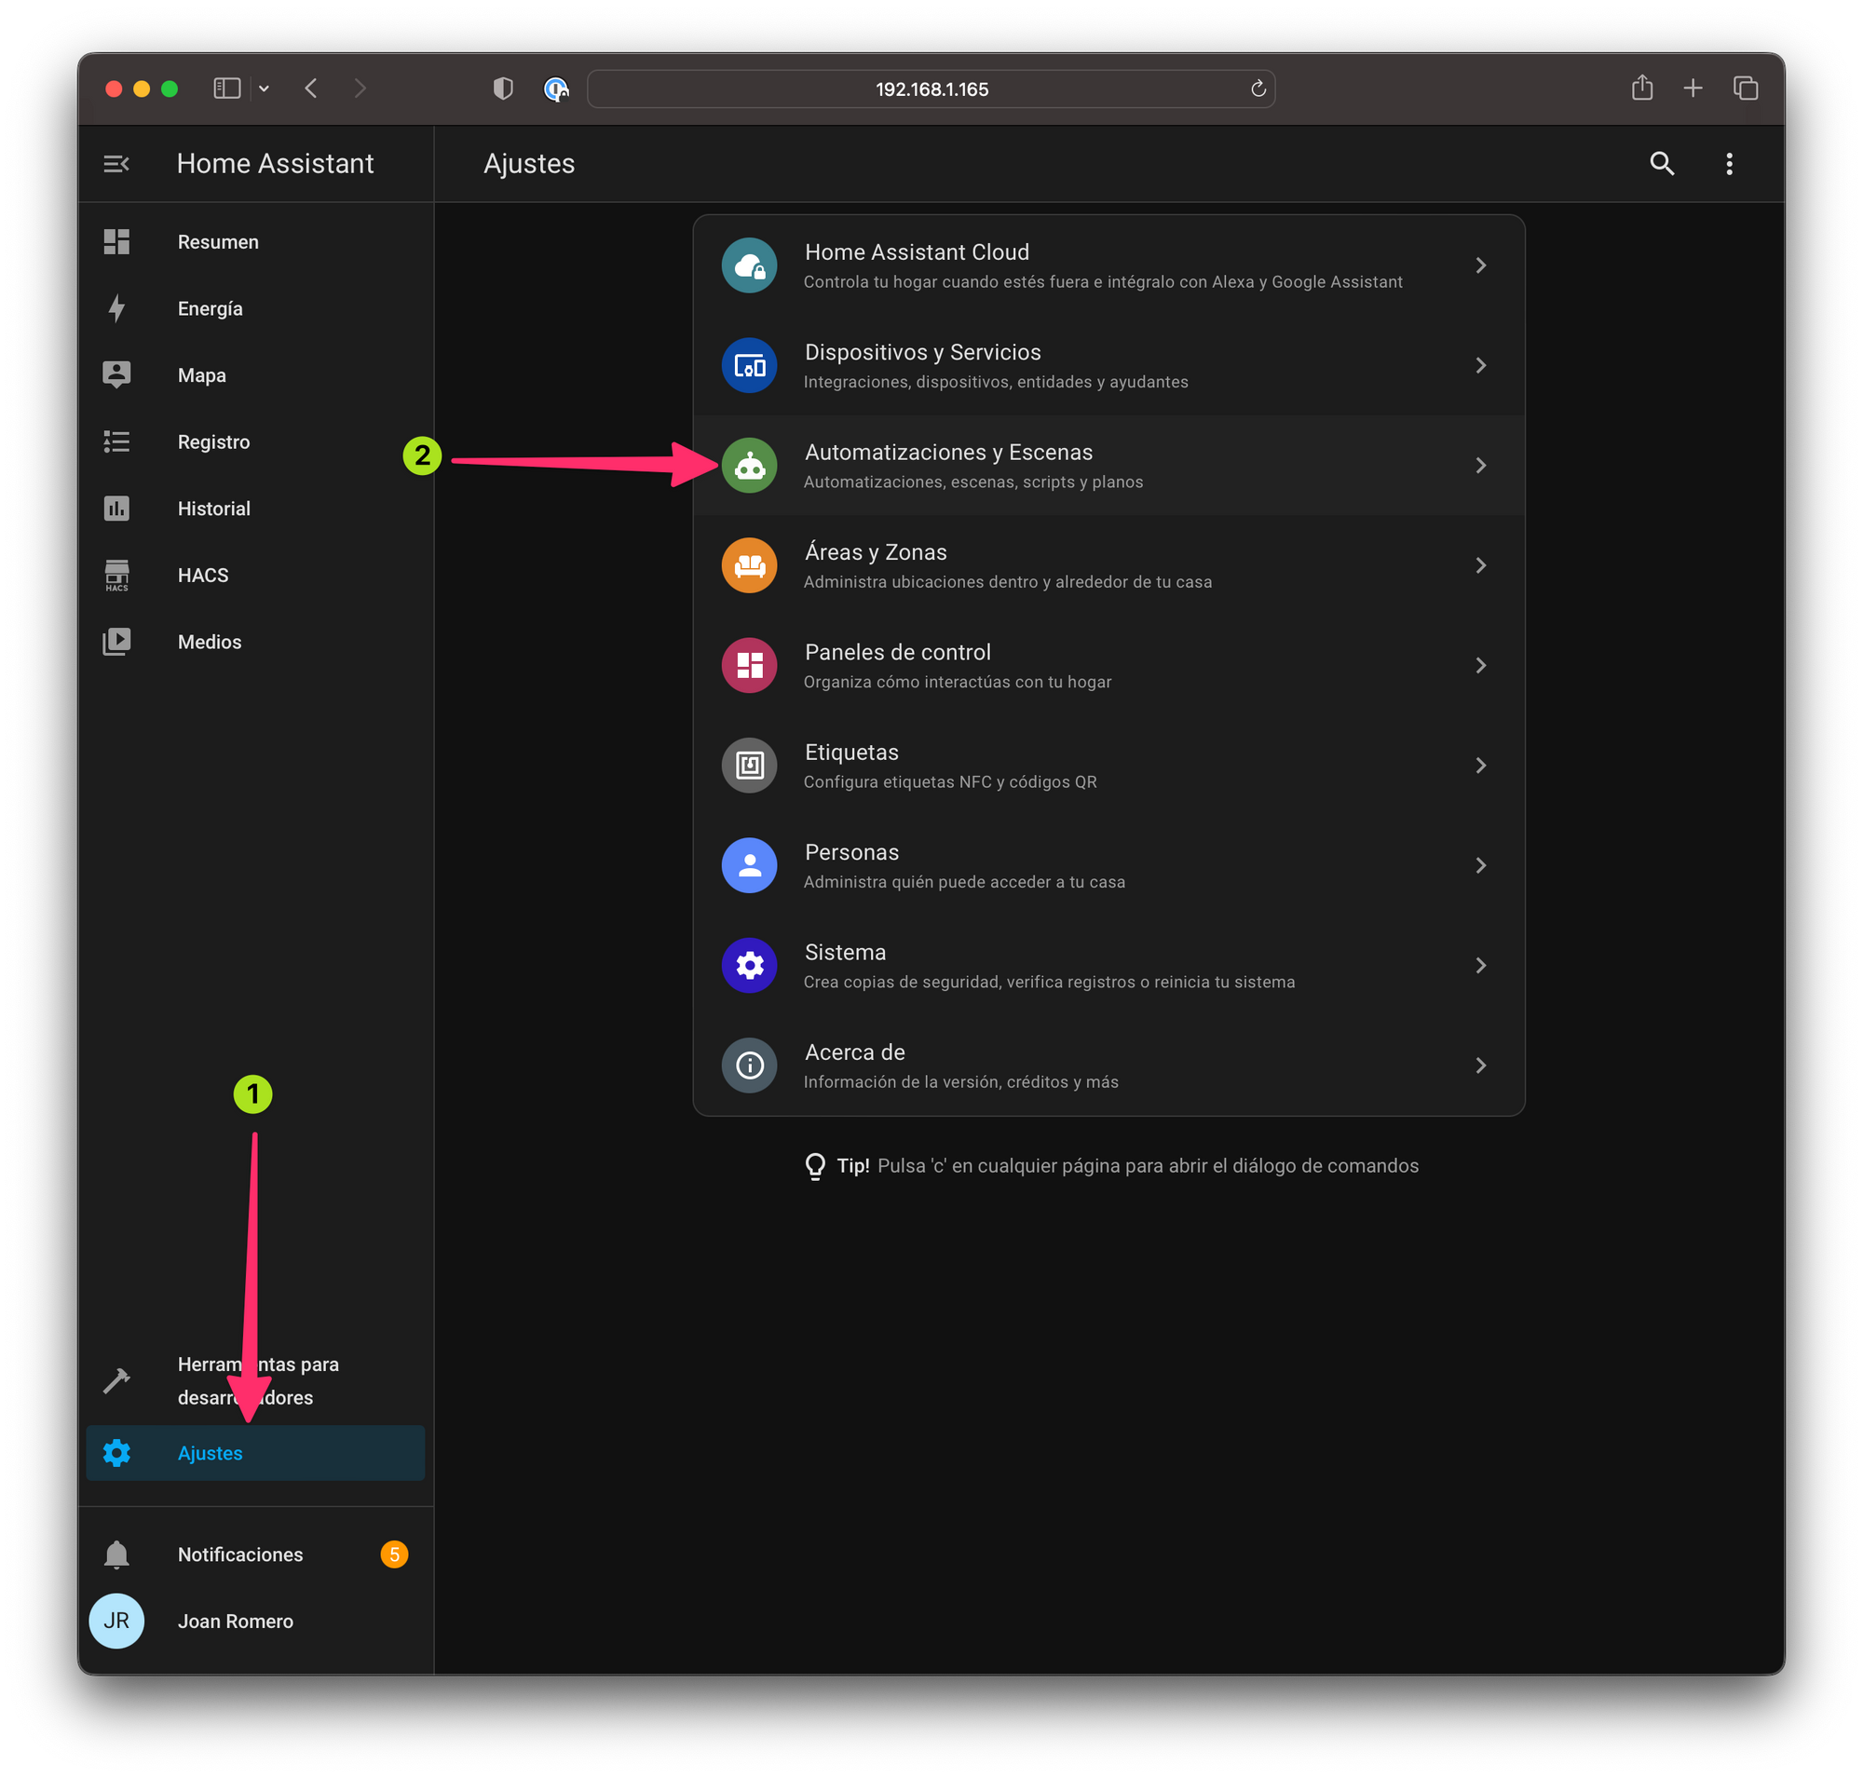Expand Etiquetas chevron

[1480, 765]
